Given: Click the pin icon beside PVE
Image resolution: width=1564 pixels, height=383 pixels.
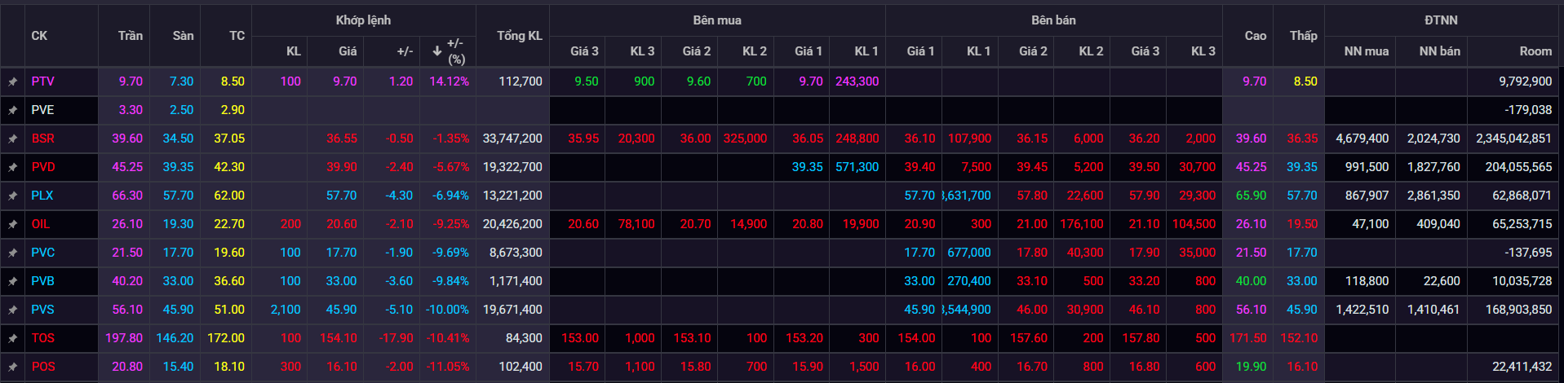Looking at the screenshot, I should tap(13, 110).
